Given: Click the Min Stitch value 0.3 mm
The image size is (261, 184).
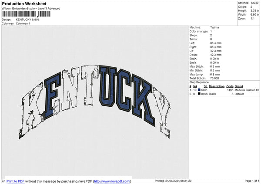Looking at the screenshot, I should (215, 70).
